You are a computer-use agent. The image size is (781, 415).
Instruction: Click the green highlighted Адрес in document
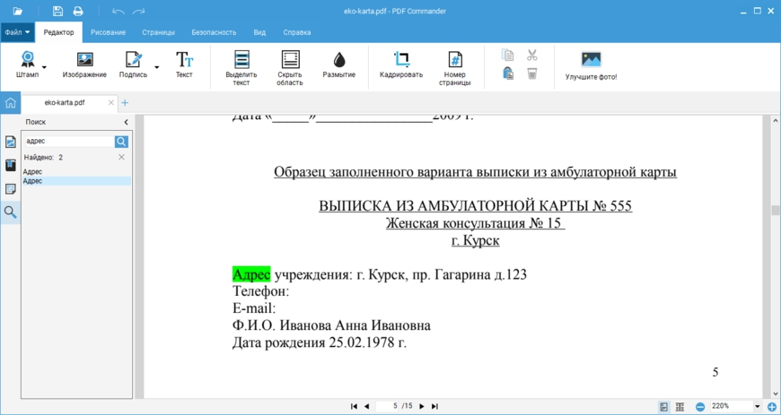(251, 274)
